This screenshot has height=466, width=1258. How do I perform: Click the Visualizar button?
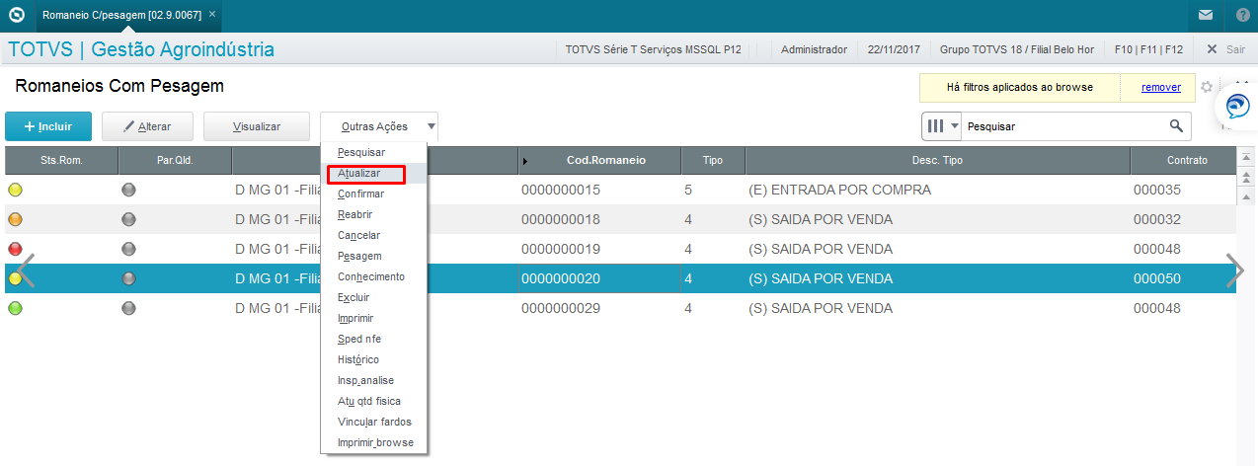257,126
